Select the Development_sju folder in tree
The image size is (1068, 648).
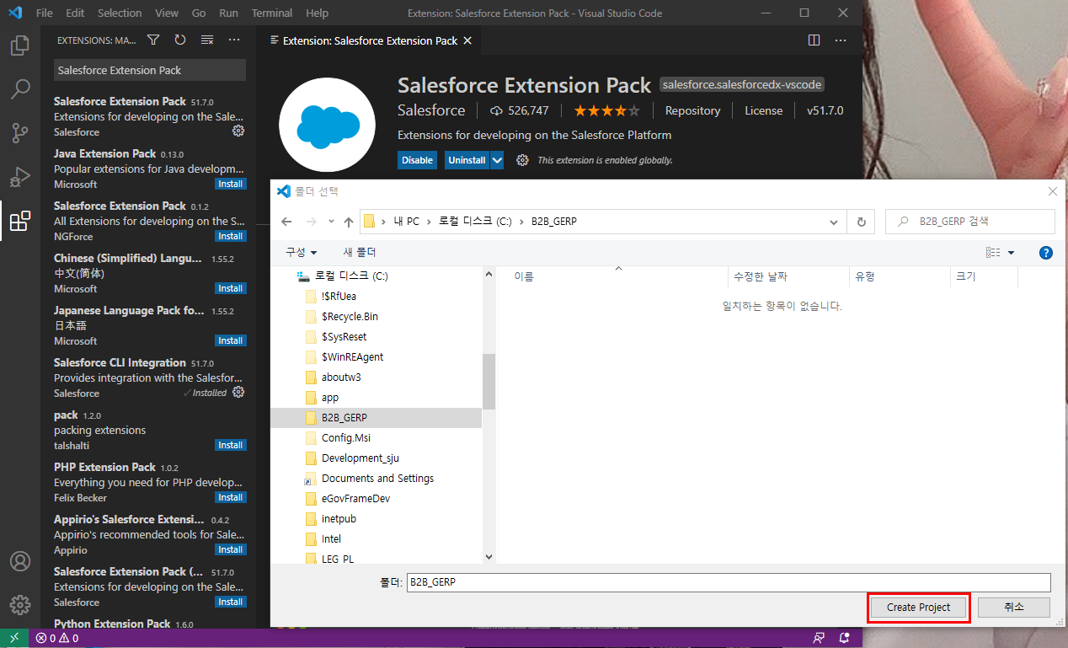point(360,458)
